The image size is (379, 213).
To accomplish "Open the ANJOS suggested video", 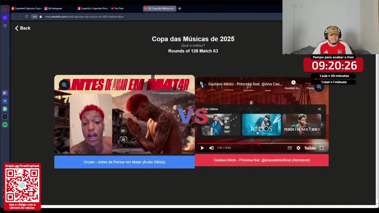I will (261, 125).
